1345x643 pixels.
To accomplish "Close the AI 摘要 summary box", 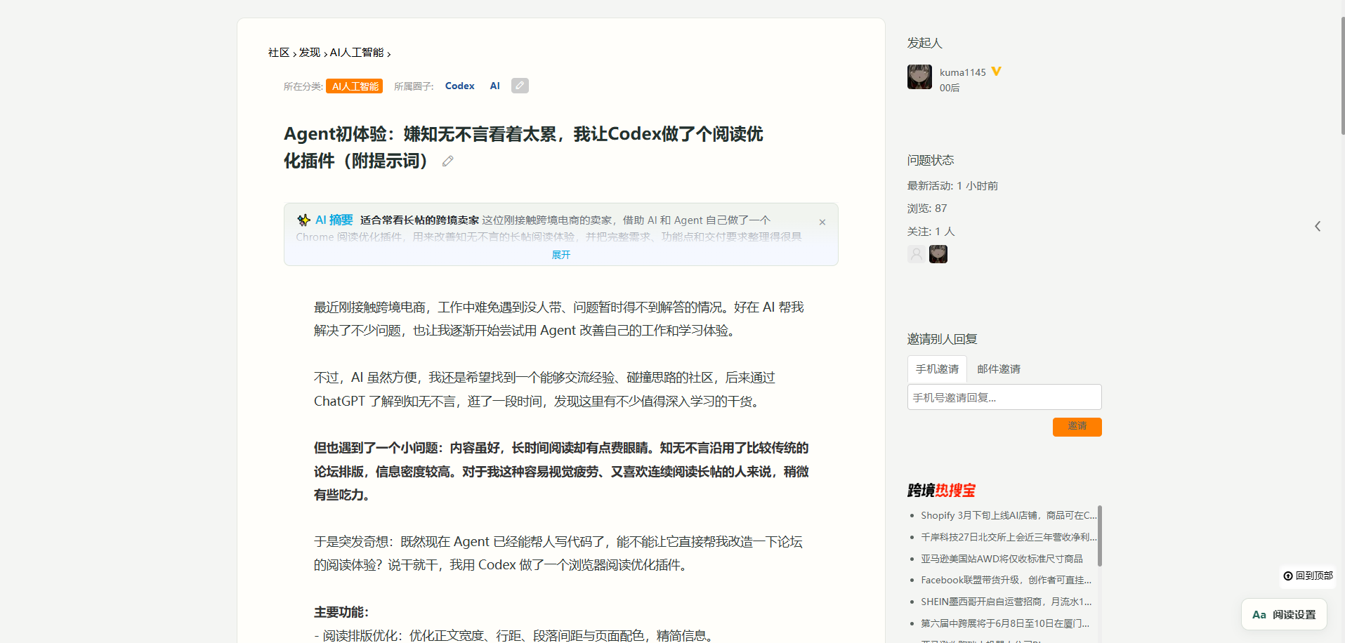I will [x=822, y=222].
